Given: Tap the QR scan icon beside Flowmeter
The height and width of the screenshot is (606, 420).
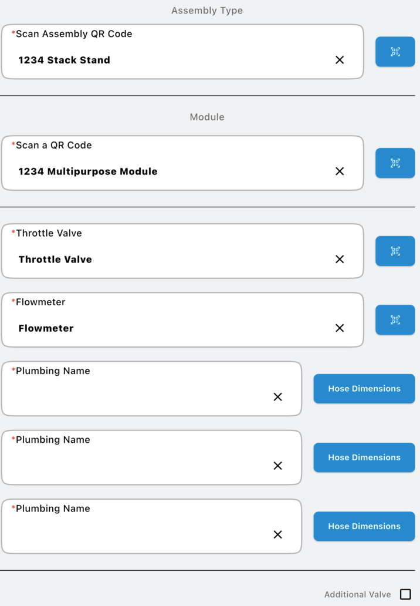Looking at the screenshot, I should [x=395, y=320].
